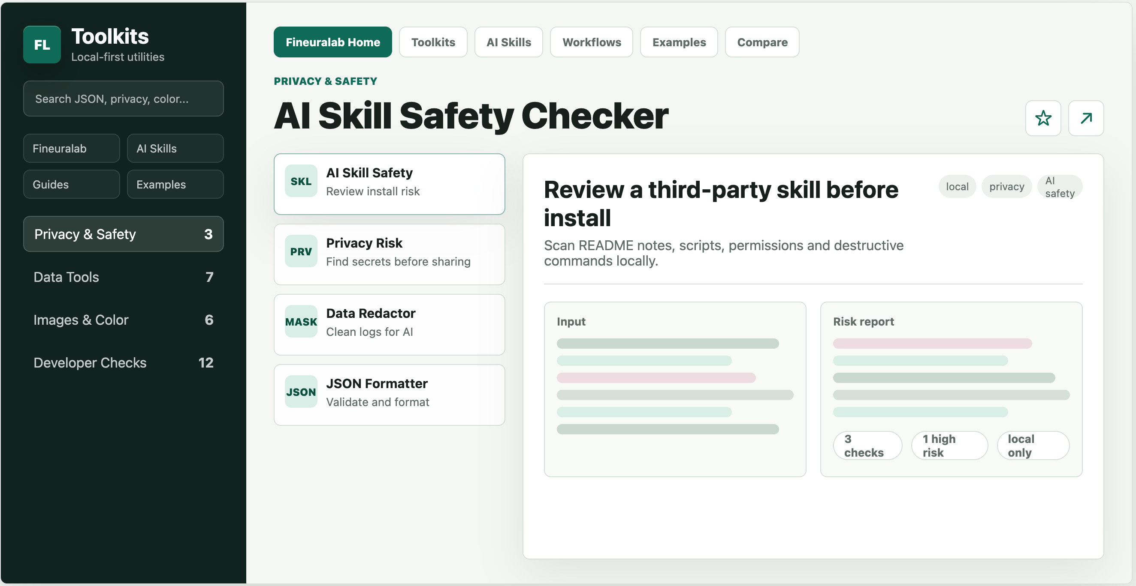Select the Developer Checks category
Image resolution: width=1136 pixels, height=586 pixels.
(x=124, y=363)
